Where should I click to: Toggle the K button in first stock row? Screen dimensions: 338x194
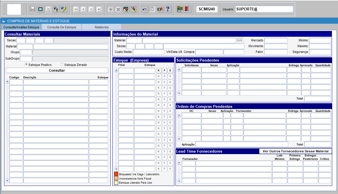click(158, 71)
